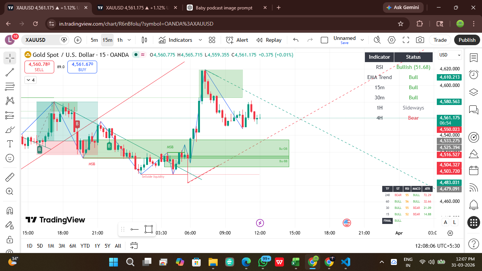Toggle log scale with the L button
This screenshot has height=271, width=482.
tap(455, 222)
